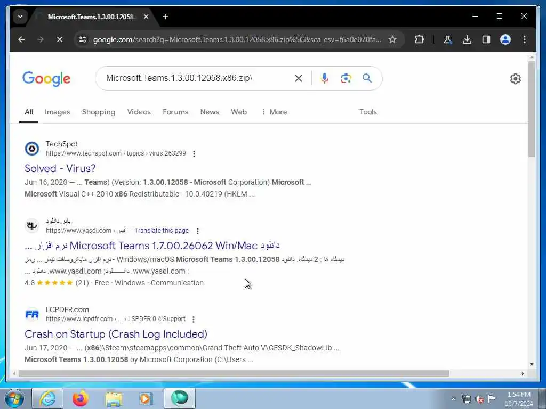Open the tab search dropdown arrow
This screenshot has height=409, width=546.
[x=20, y=17]
